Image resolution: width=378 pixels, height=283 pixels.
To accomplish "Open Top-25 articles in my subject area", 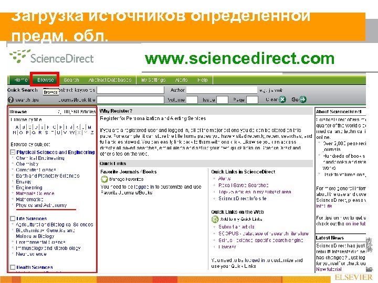I will tap(255, 192).
